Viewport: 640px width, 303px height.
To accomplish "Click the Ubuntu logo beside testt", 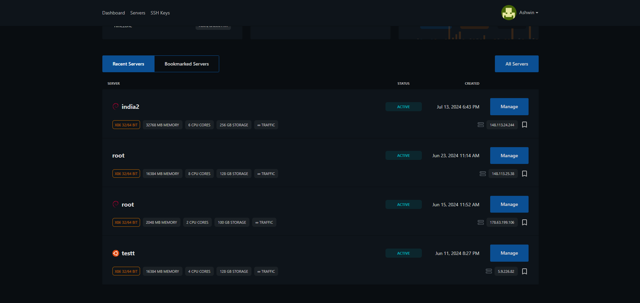I will pos(115,253).
